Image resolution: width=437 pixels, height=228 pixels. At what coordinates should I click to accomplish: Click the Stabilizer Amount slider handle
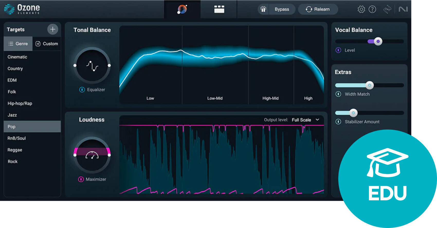(353, 113)
